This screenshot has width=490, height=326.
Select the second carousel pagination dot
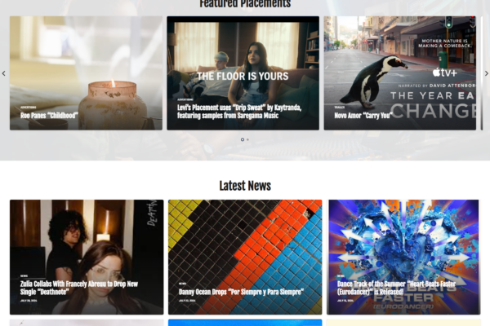pos(247,139)
